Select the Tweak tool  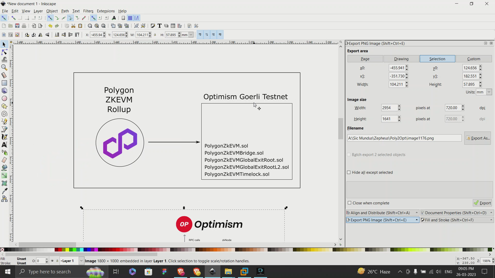[x=4, y=60]
